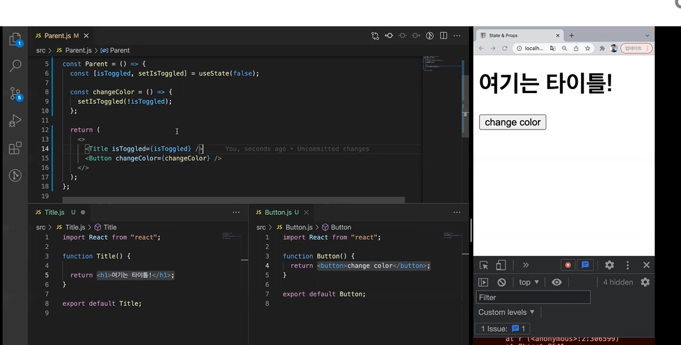
Task: Click the zoom magnifier icon in address bar
Action: click(x=564, y=48)
